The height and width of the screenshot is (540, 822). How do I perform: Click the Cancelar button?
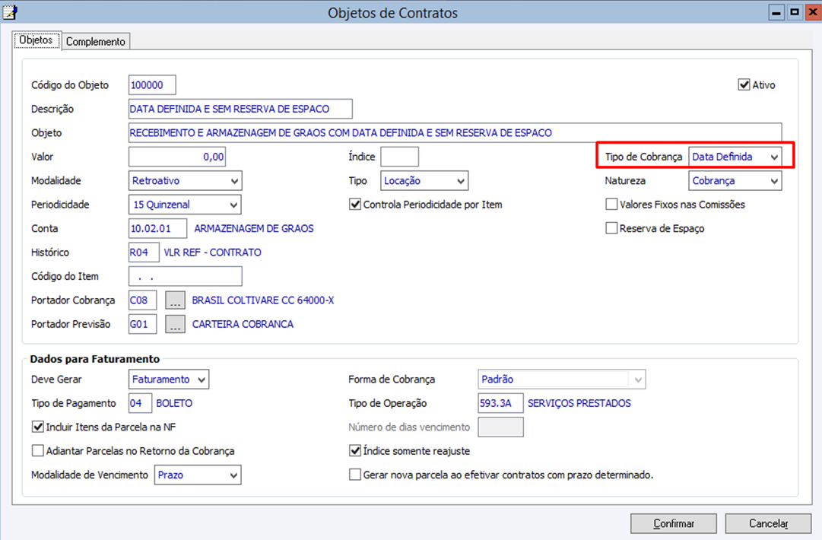(768, 523)
